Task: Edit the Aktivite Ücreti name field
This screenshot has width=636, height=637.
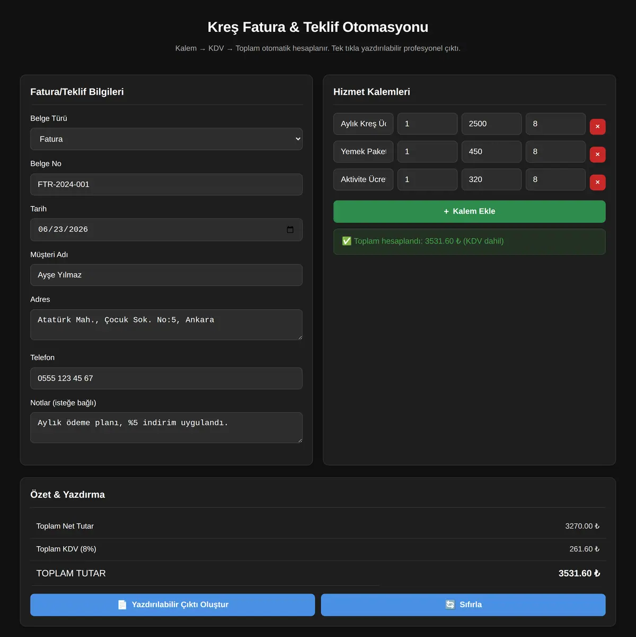Action: pos(363,179)
